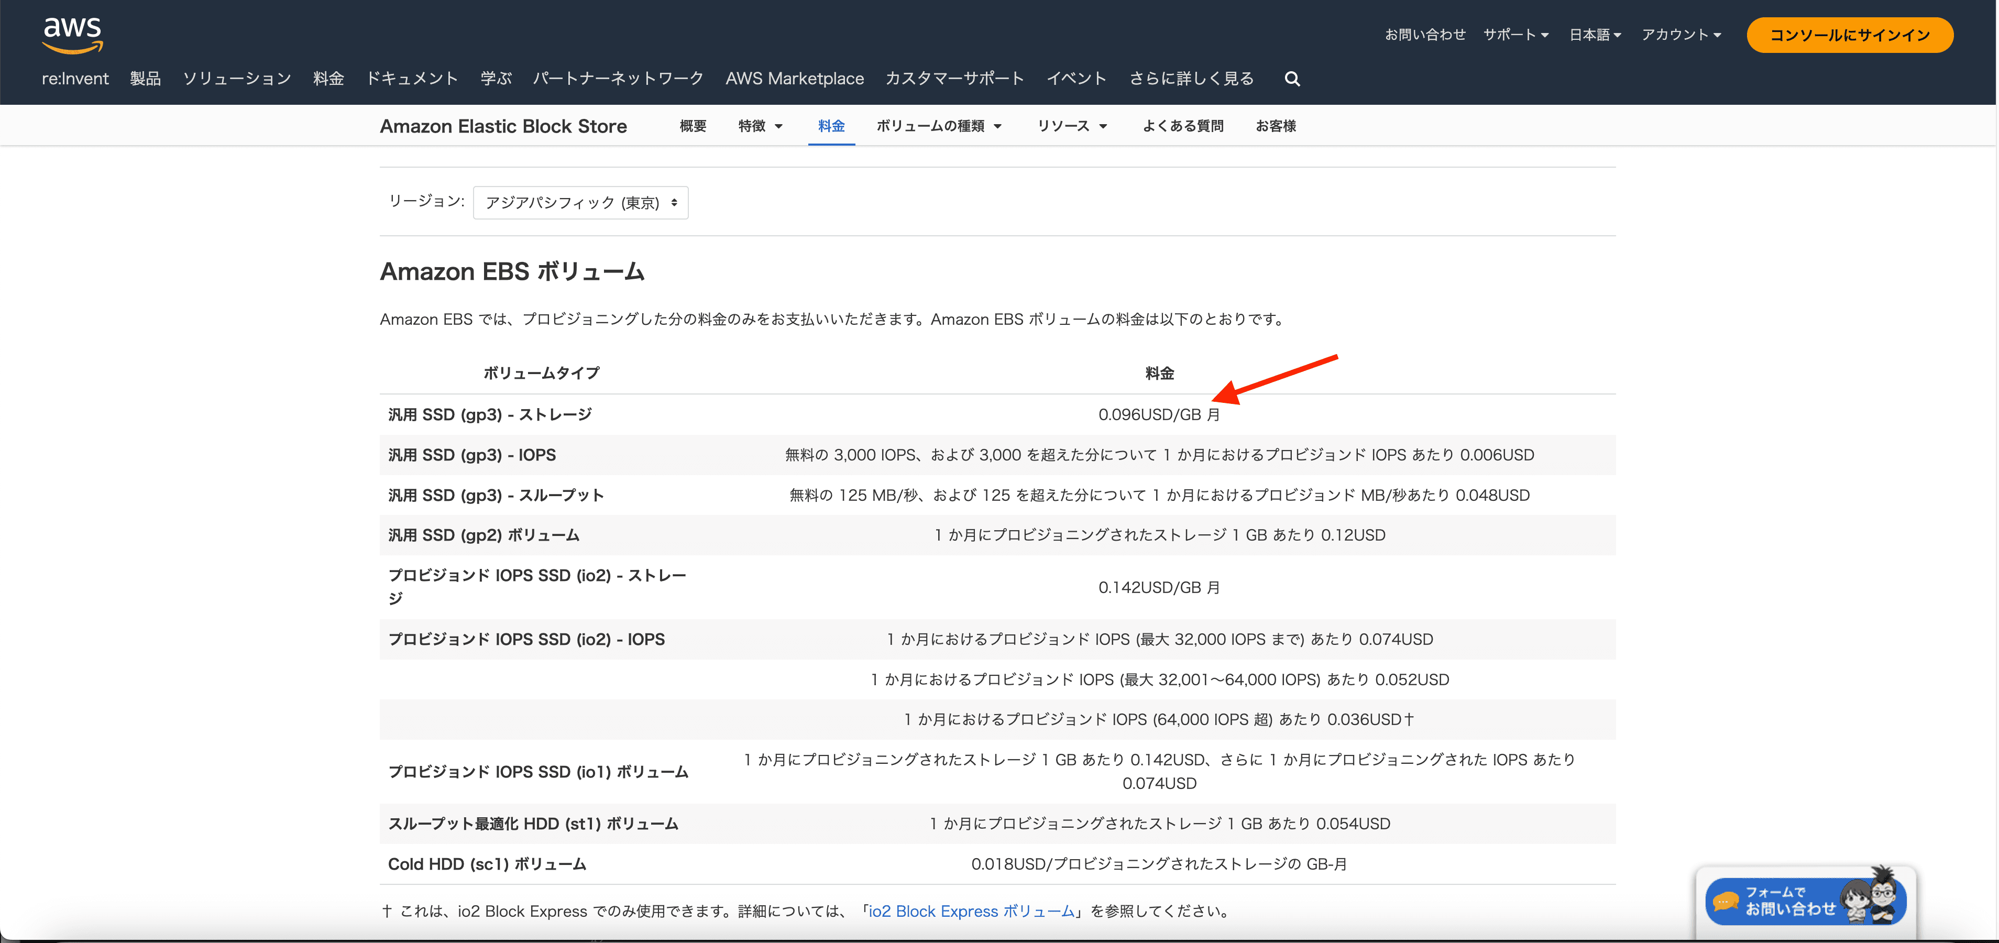1999x943 pixels.
Task: Select the 料金 tab in EBS subnav
Action: [831, 126]
